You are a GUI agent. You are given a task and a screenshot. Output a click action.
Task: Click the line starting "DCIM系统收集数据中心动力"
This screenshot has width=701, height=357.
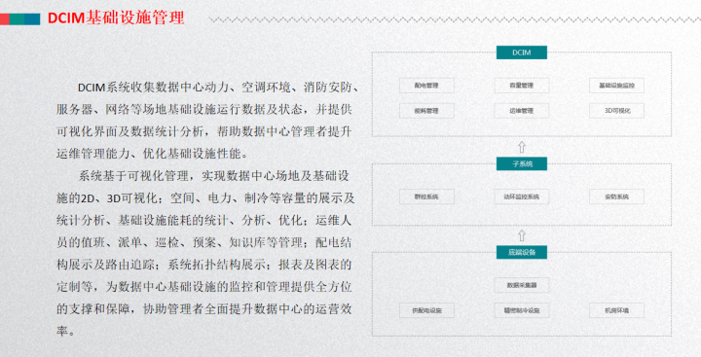click(x=218, y=88)
